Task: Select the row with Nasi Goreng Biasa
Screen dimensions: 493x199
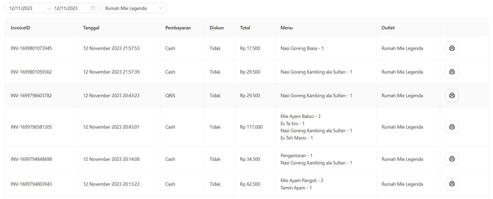Action: (302, 48)
